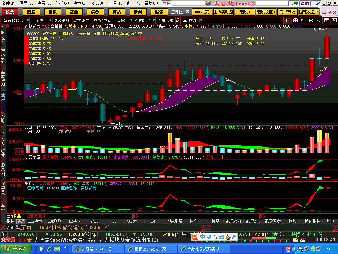Click the F10资料 button
338x254 pixels.
click(x=62, y=20)
